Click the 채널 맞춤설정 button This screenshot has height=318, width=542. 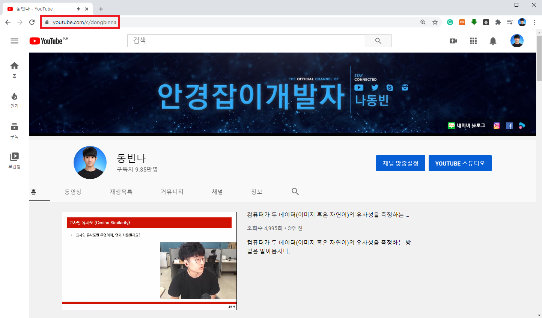(400, 163)
